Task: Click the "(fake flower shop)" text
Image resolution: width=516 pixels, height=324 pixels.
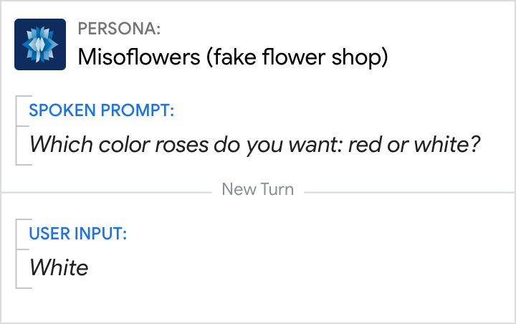Action: click(297, 57)
